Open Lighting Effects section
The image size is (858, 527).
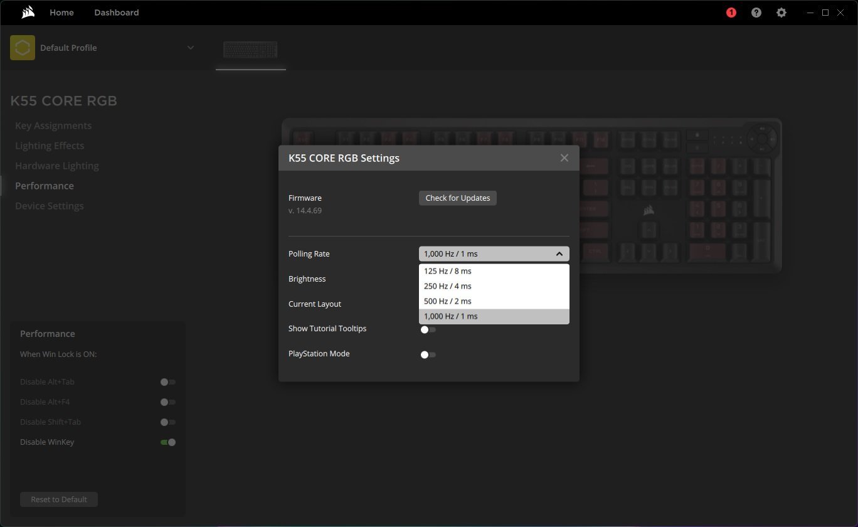coord(50,146)
